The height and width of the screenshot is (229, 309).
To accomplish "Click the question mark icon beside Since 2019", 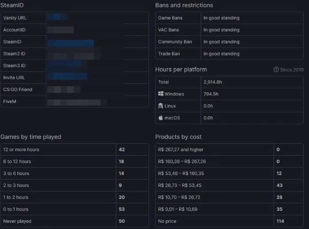I will pos(276,69).
